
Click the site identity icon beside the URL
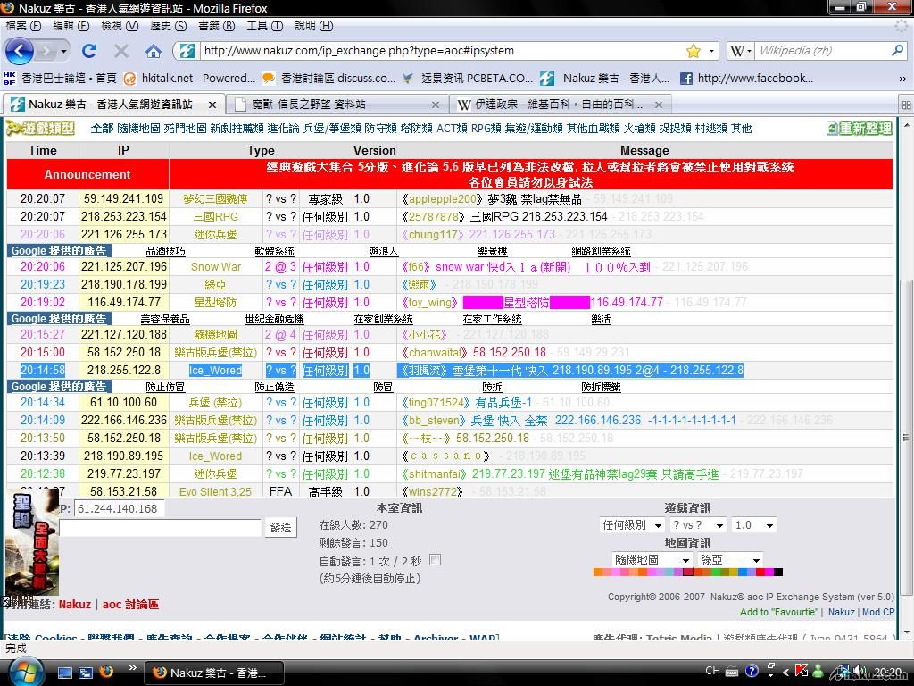187,51
